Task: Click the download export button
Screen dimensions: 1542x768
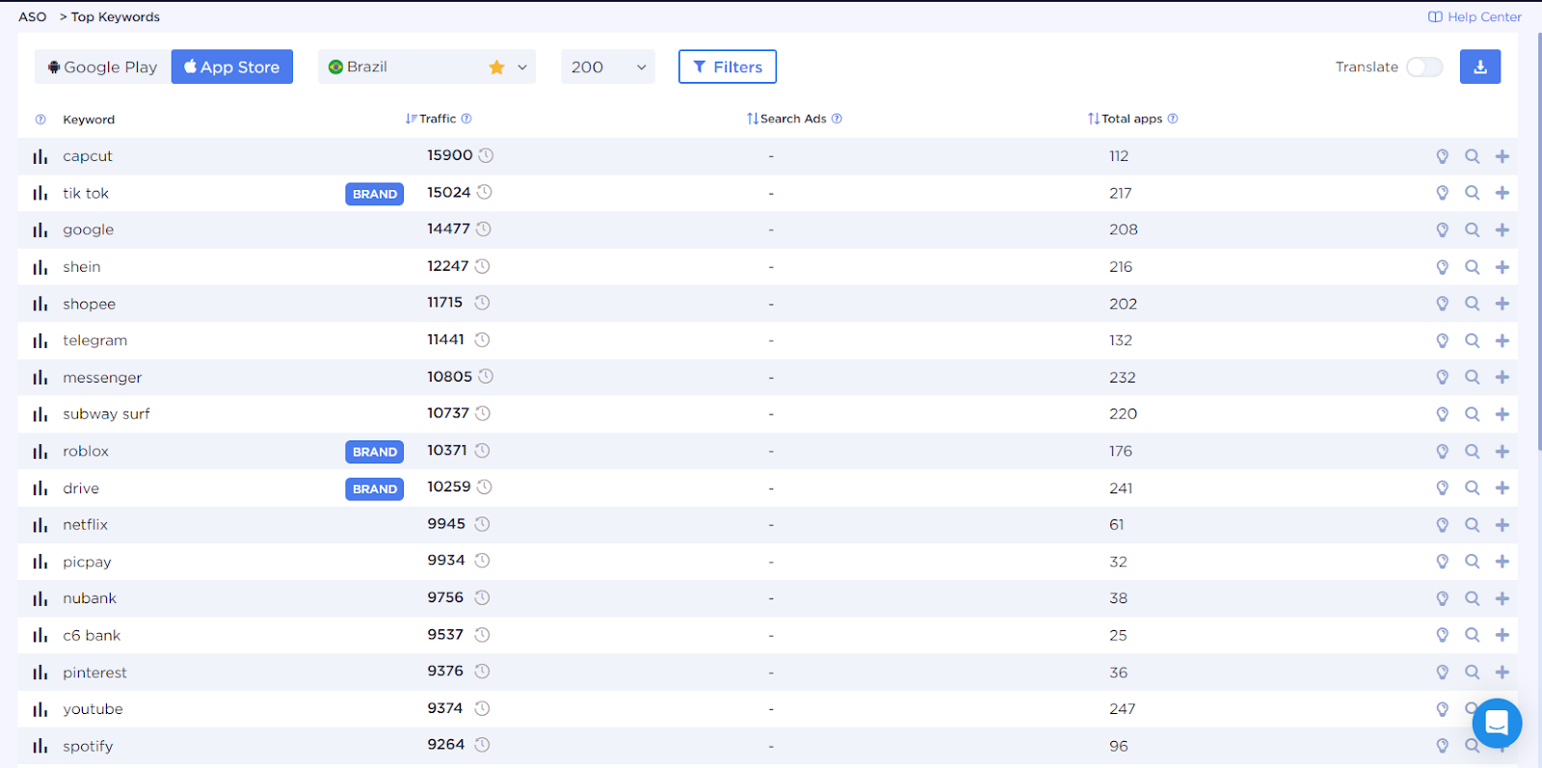Action: [1479, 66]
